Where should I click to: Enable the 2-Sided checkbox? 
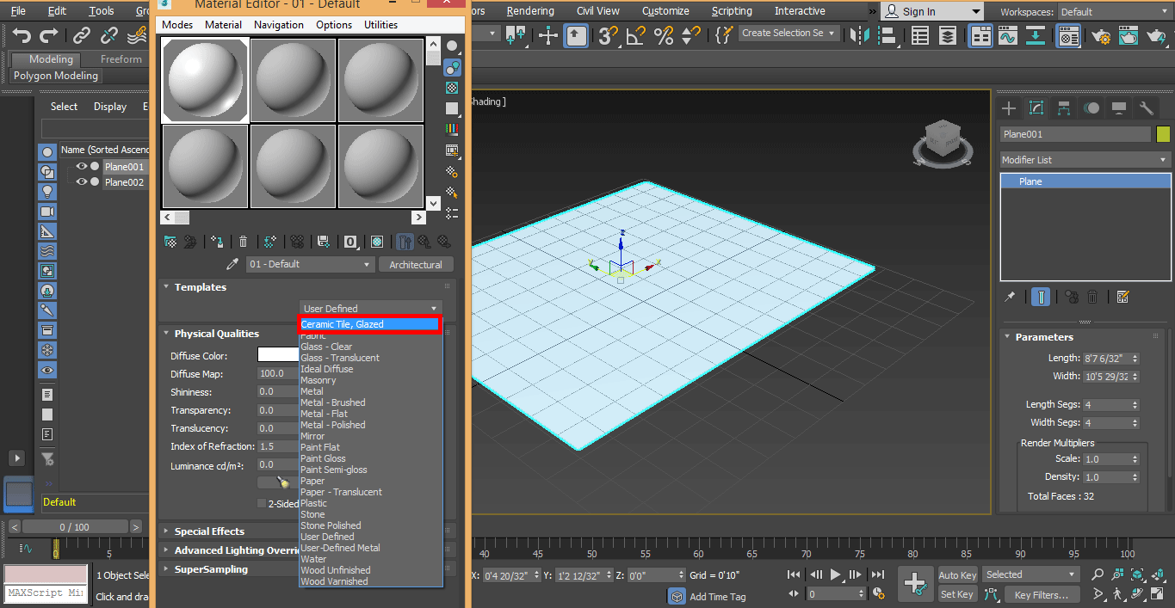[262, 504]
